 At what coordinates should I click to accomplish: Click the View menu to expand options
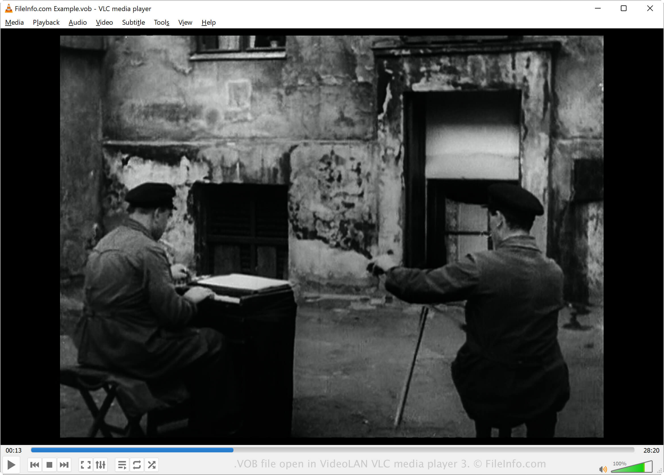[x=185, y=22]
